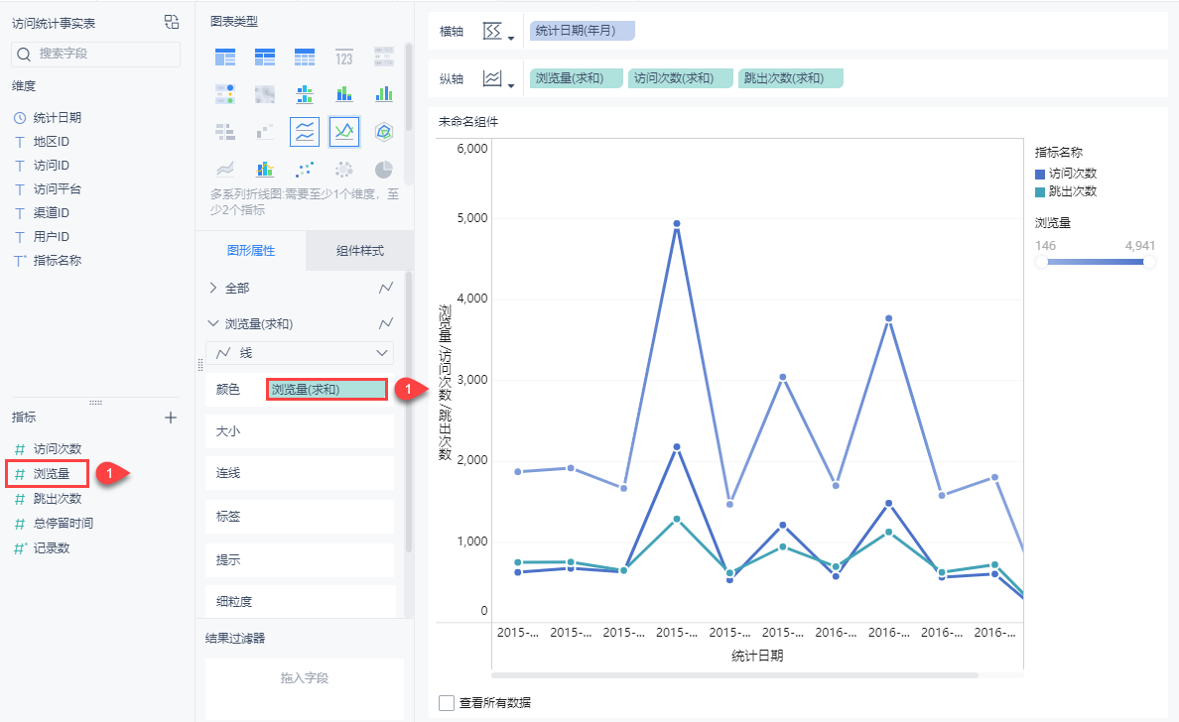The image size is (1179, 722).
Task: Choose the combined bar-line chart type icon
Action: 265,169
